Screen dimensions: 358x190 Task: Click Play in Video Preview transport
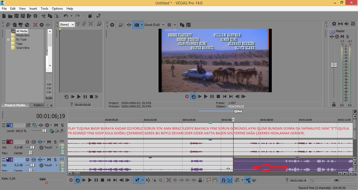coord(206,96)
